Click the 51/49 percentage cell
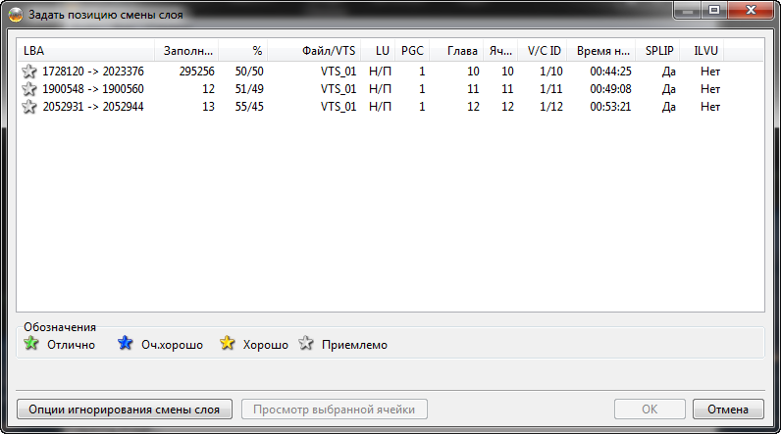Viewport: 781px width, 434px height. [249, 89]
